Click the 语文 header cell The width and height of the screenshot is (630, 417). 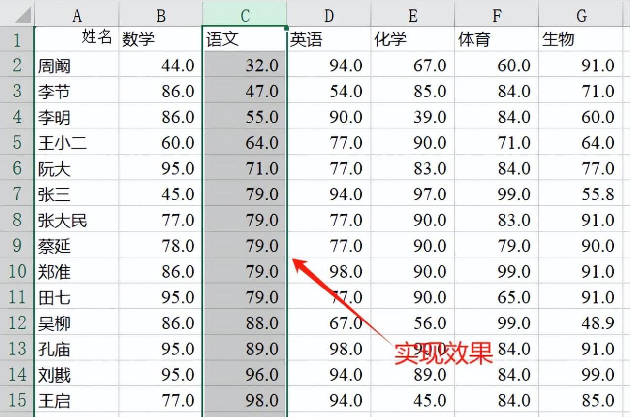click(x=245, y=39)
